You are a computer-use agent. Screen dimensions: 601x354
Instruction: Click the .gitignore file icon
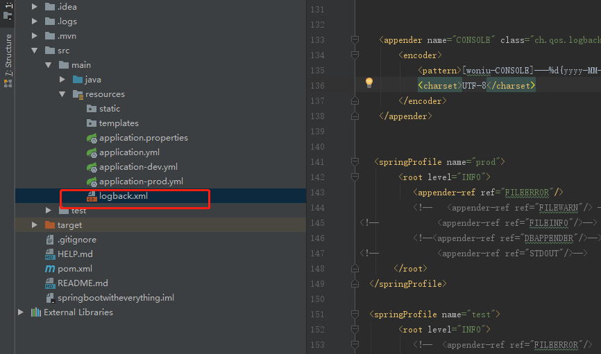[50, 240]
